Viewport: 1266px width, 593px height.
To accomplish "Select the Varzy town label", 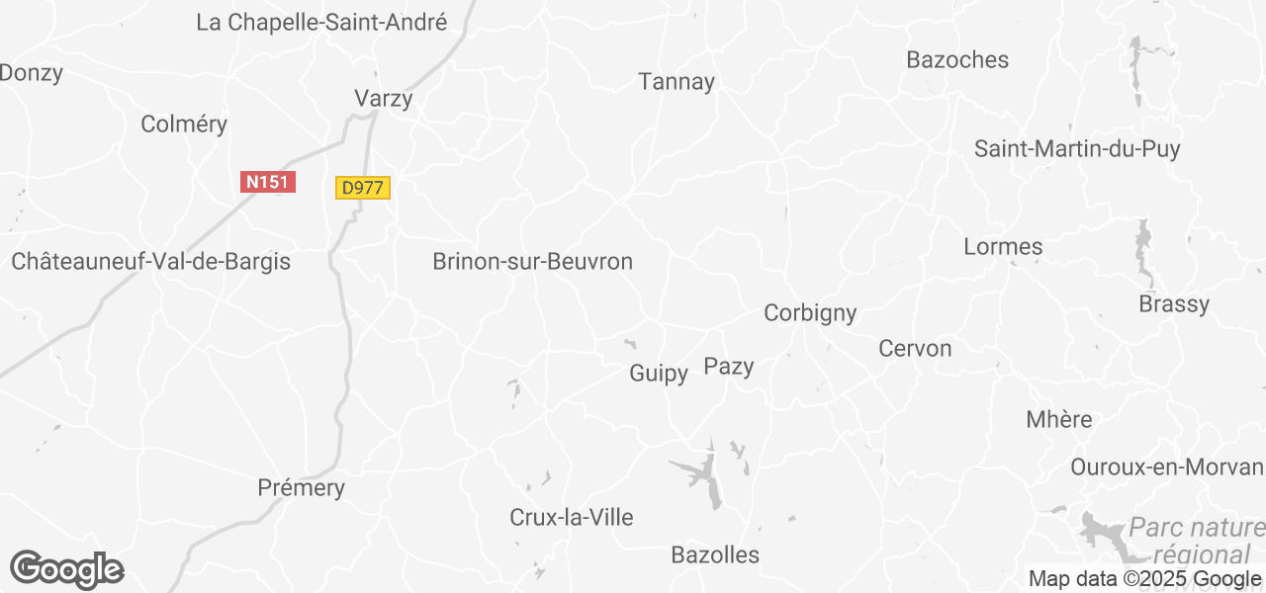I will pyautogui.click(x=384, y=99).
